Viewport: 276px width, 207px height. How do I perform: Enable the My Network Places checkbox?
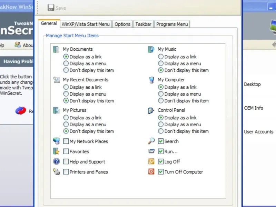[66, 141]
